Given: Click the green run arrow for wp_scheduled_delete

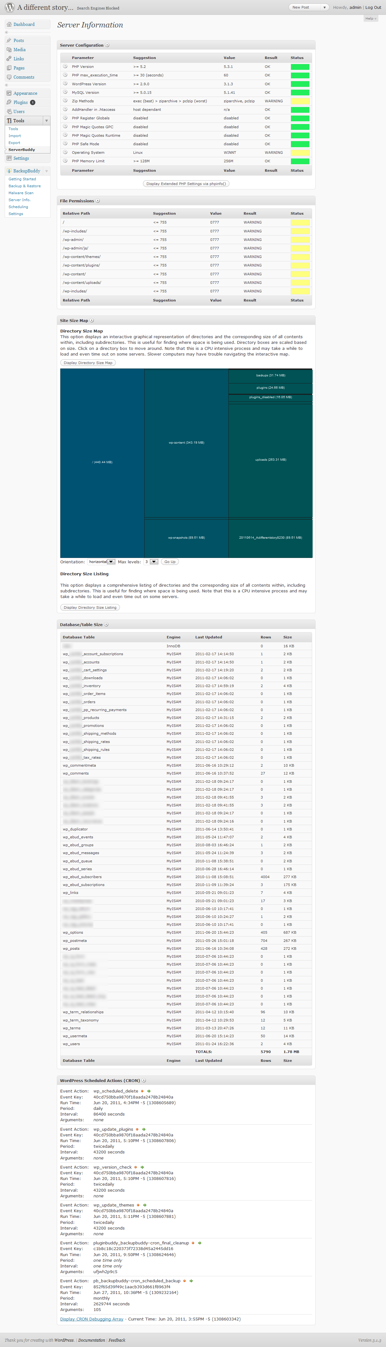Looking at the screenshot, I should tap(149, 1091).
